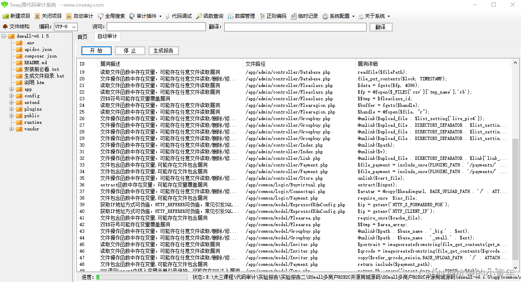Click the ID column header
521x282 pixels.
[x=88, y=64]
